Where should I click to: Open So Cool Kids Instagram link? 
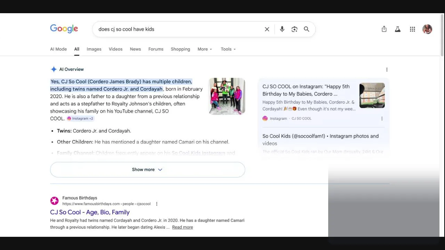click(x=321, y=140)
